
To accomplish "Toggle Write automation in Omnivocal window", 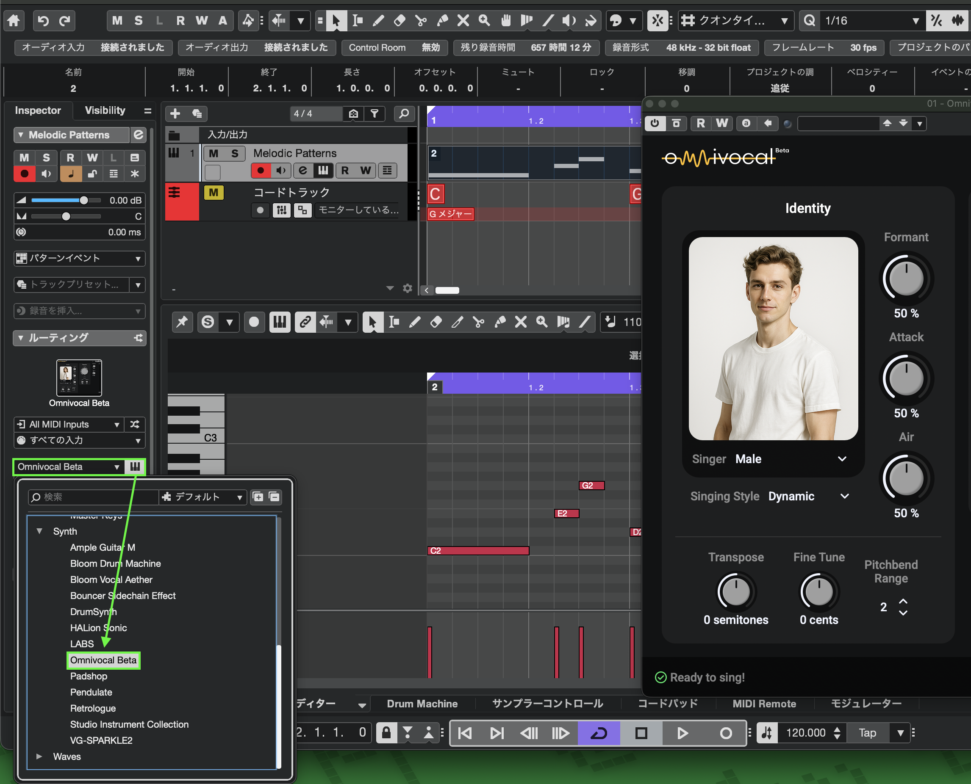I will [722, 123].
